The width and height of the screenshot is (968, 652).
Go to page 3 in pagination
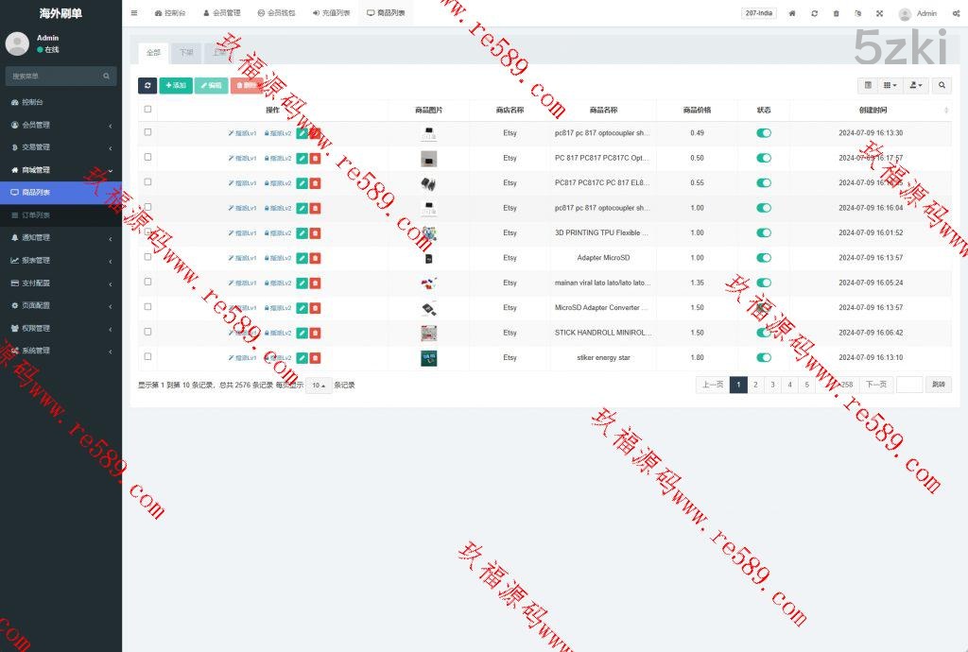(772, 385)
